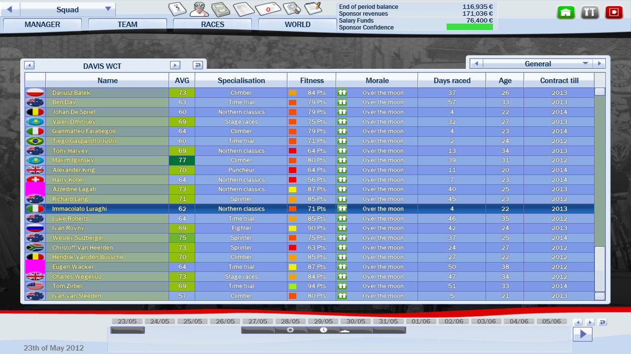This screenshot has width=631, height=354.
Task: Sort squad by AVG column header
Action: (182, 81)
